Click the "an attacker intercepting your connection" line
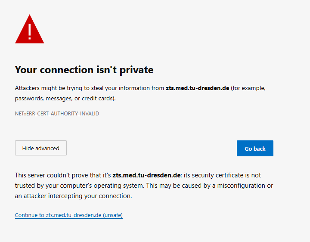310x242 pixels. [x=73, y=196]
